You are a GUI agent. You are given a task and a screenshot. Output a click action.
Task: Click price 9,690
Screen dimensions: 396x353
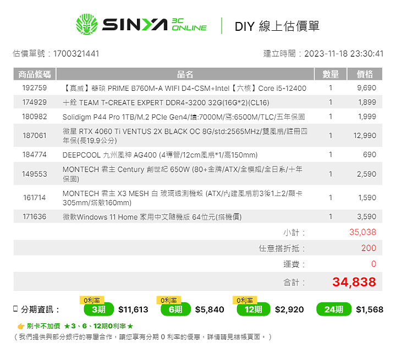(x=366, y=87)
